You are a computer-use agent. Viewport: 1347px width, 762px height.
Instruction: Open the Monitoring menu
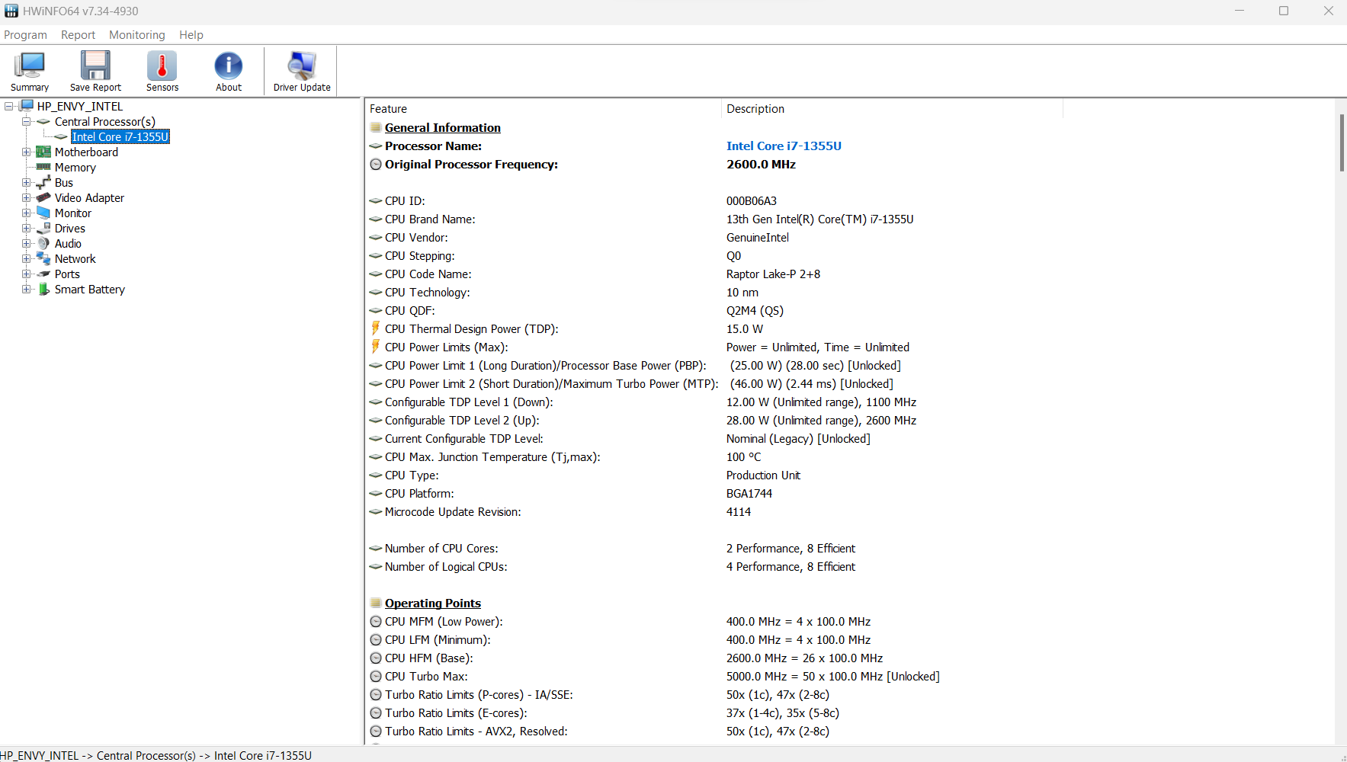(136, 35)
